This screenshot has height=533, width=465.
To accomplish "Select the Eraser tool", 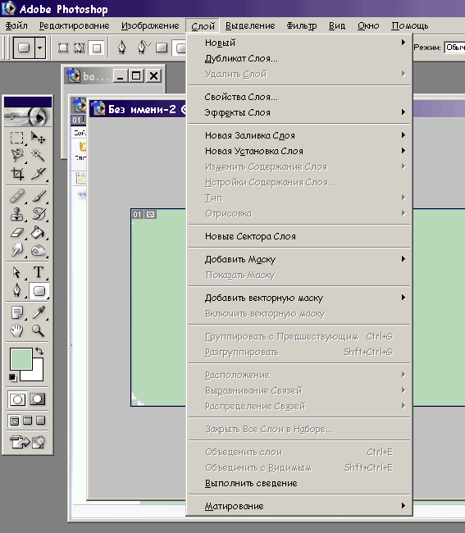I will point(16,233).
